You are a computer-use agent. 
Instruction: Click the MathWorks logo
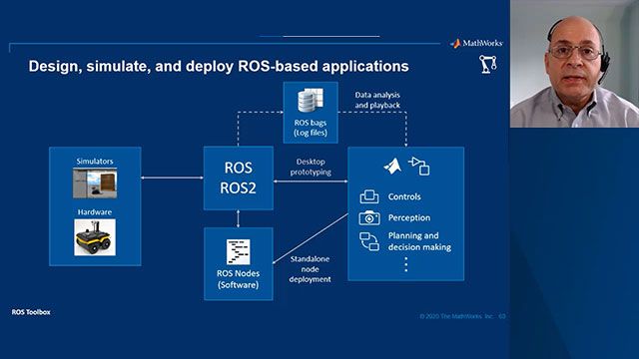[476, 43]
